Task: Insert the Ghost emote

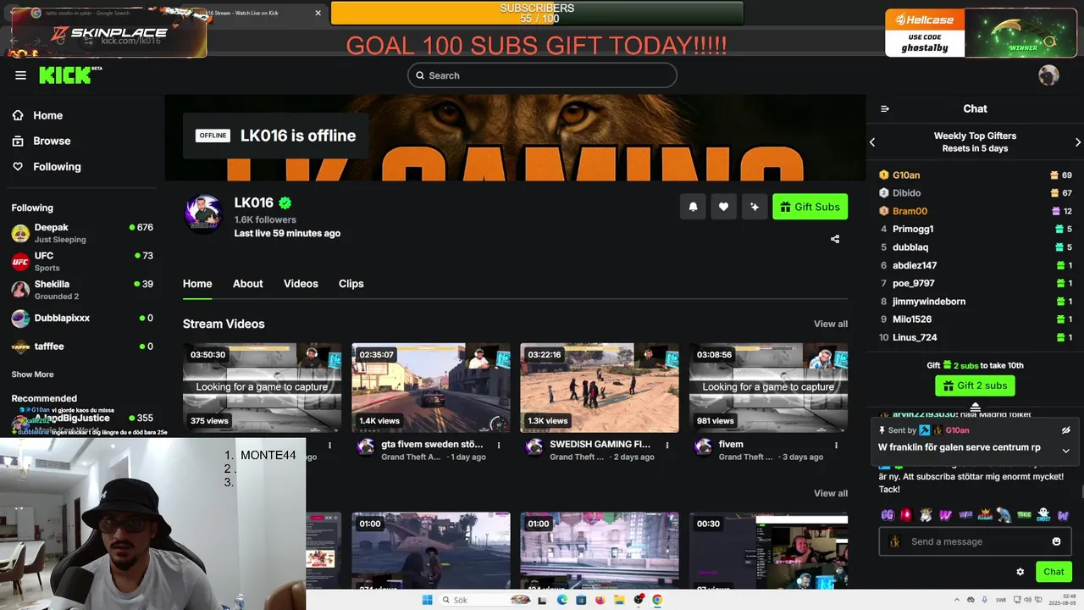Action: point(1043,515)
